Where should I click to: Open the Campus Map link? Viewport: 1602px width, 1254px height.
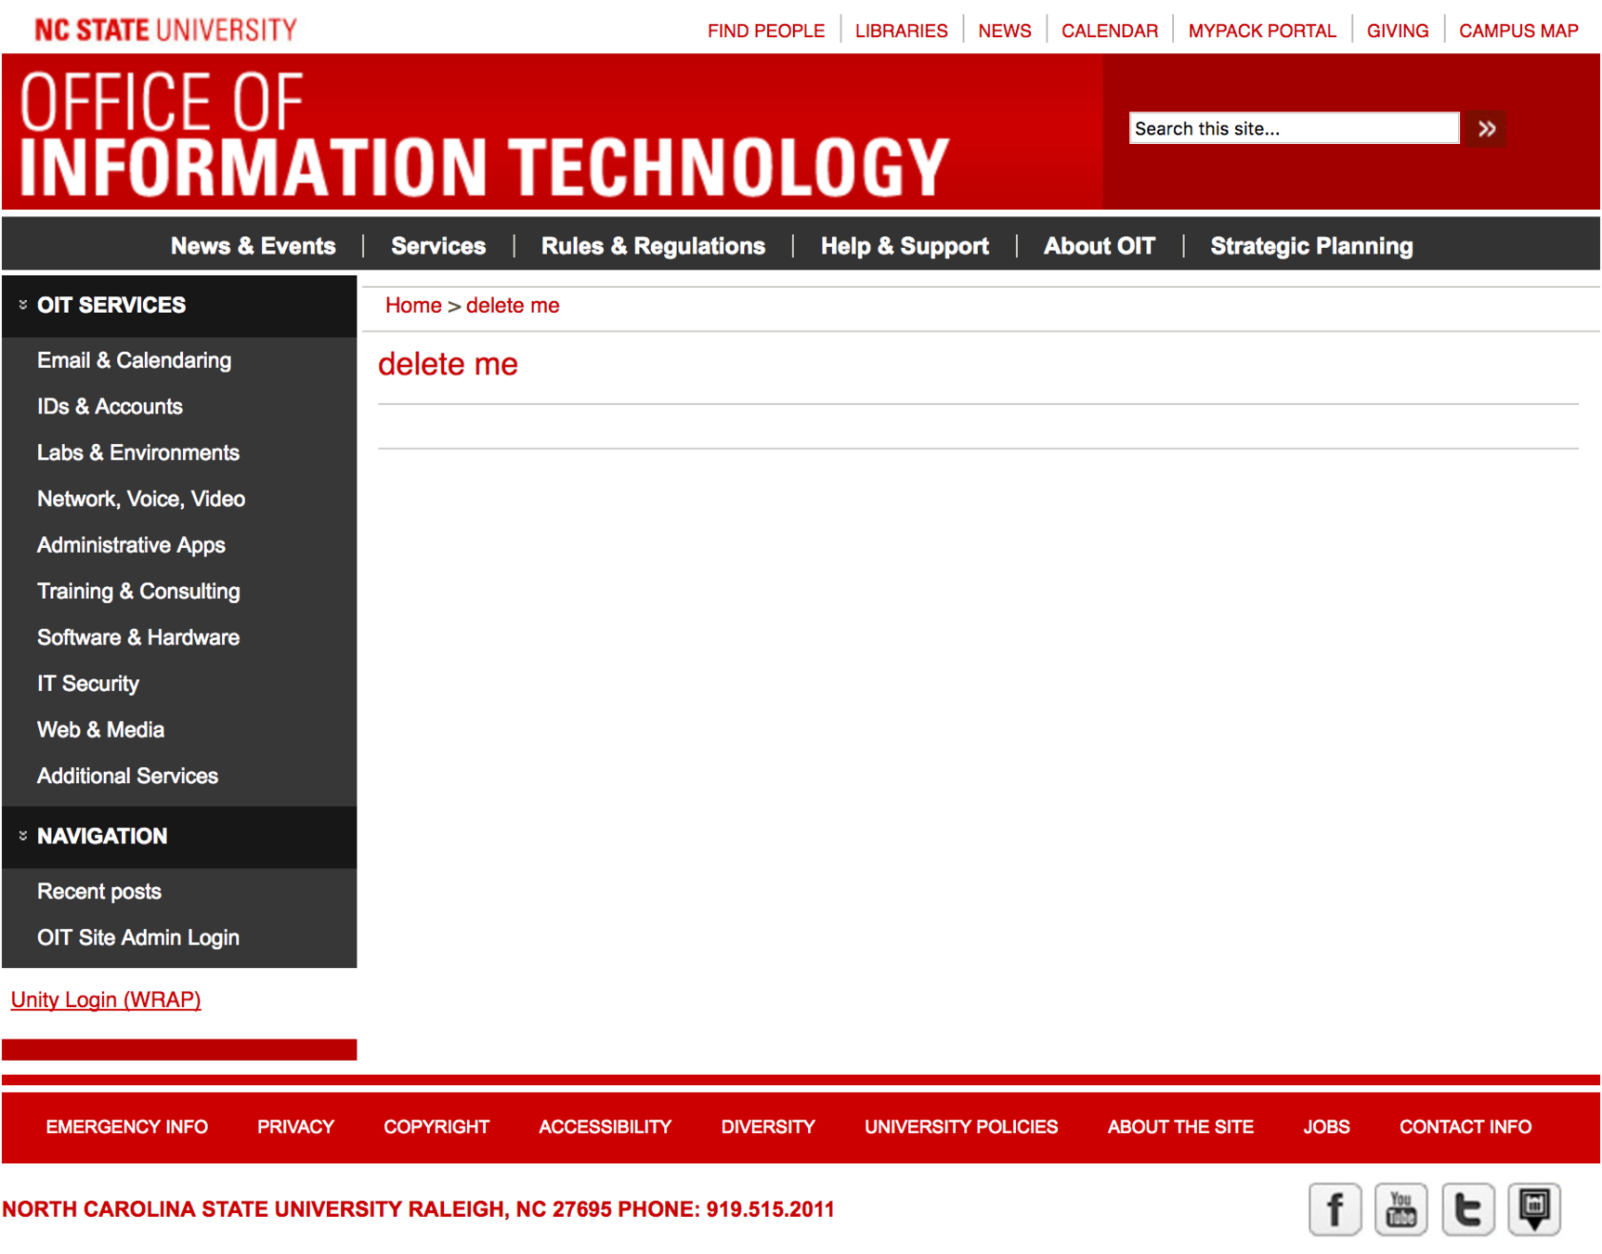1518,31
